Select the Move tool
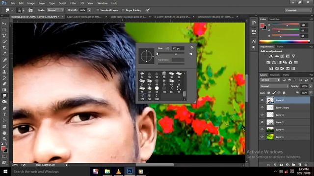Viewport: 314px width, 176px height. click(4, 23)
